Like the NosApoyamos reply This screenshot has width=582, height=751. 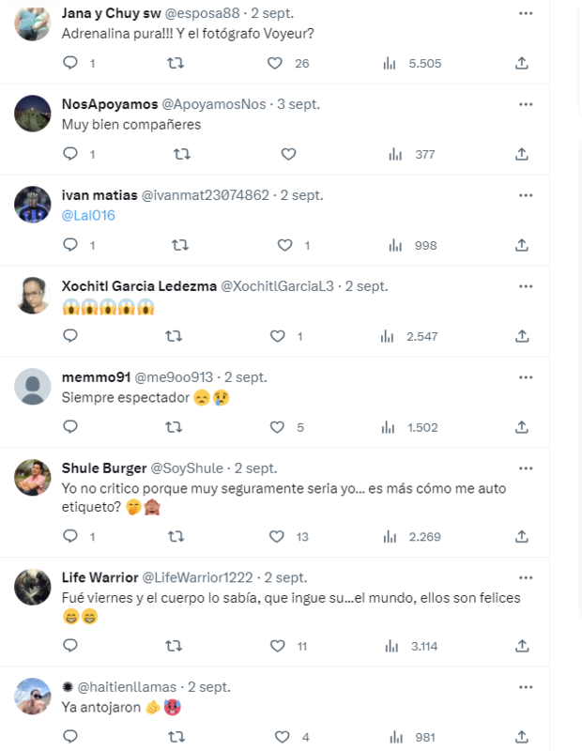pyautogui.click(x=288, y=154)
